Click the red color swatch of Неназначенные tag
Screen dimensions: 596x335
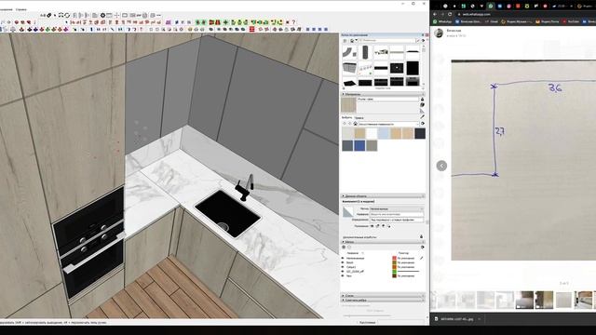pyautogui.click(x=395, y=259)
